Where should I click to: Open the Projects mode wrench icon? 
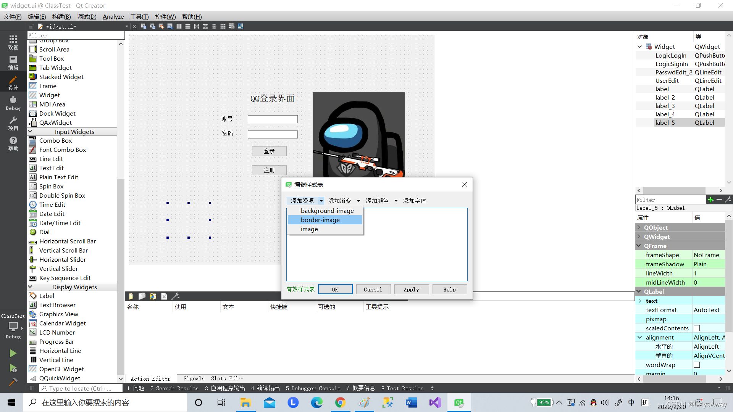[x=13, y=123]
